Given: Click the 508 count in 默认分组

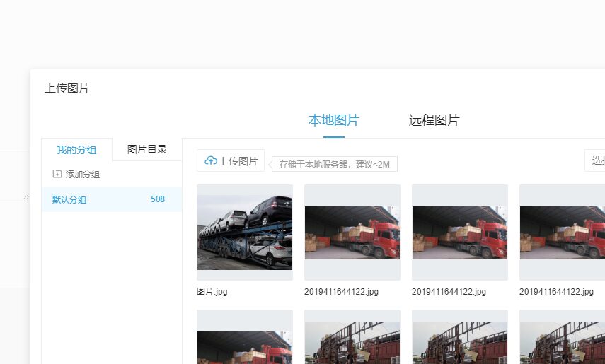Looking at the screenshot, I should click(x=157, y=199).
